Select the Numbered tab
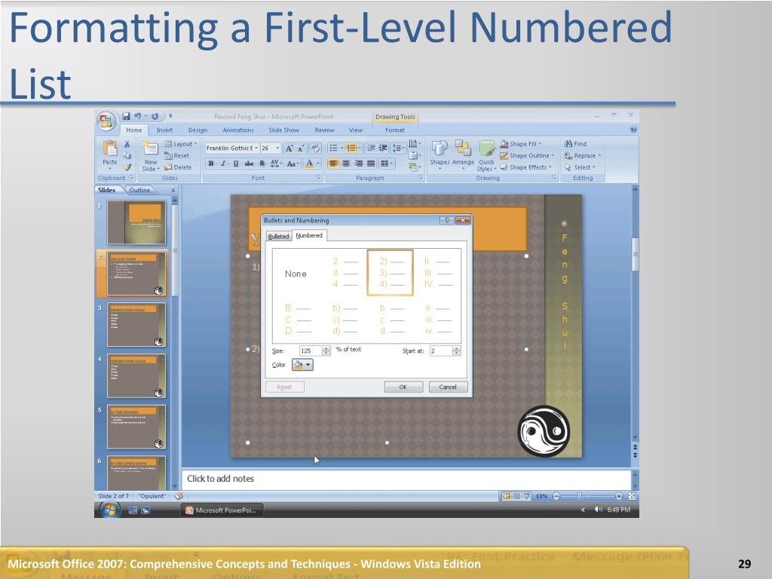 point(309,235)
